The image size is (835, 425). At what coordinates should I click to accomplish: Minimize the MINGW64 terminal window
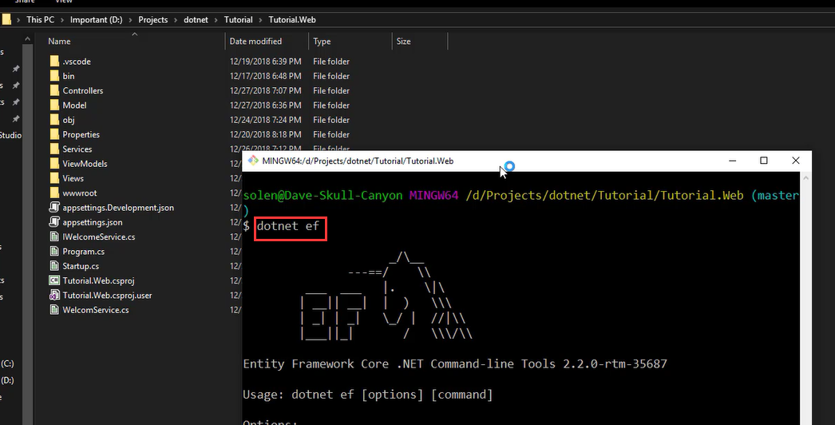click(x=733, y=161)
